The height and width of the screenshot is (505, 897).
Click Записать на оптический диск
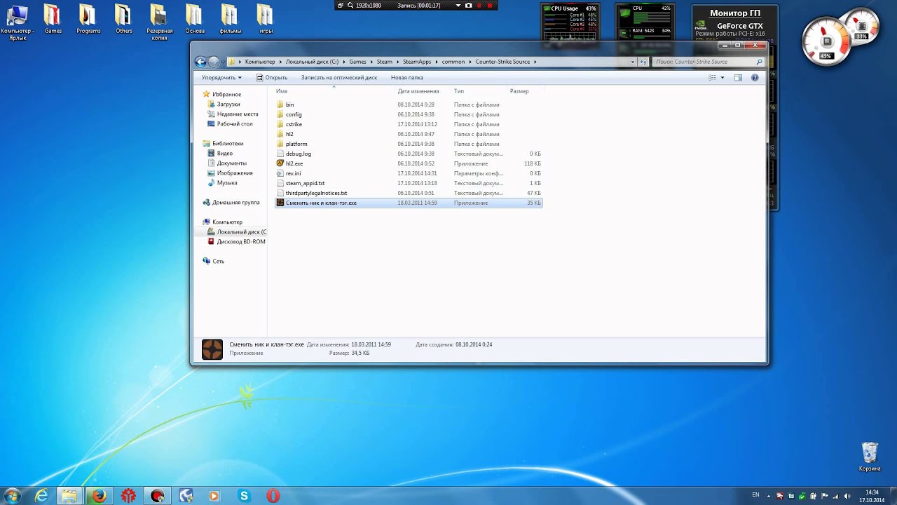(339, 78)
